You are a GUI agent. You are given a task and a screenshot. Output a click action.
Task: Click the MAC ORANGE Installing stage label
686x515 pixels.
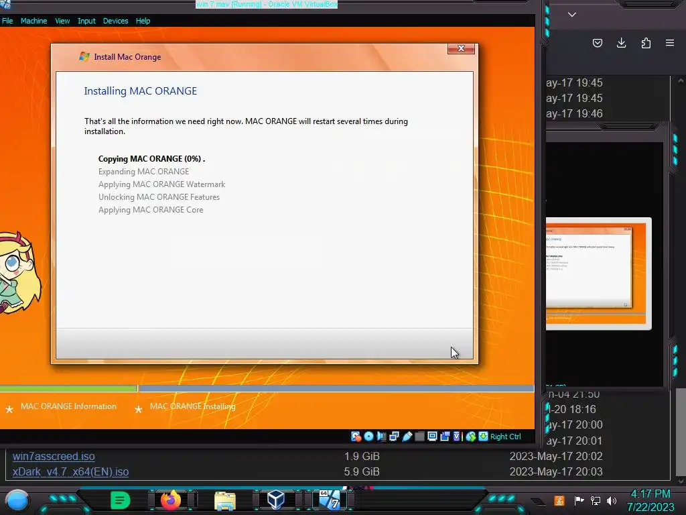point(192,406)
